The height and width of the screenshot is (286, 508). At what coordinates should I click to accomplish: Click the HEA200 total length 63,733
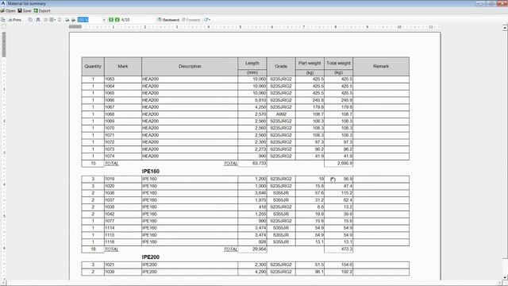point(252,164)
